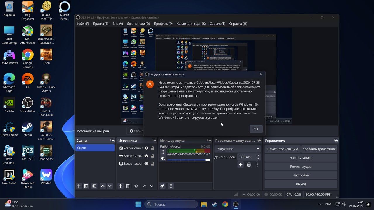Increase the Длительность value with the up arrow
The height and width of the screenshot is (210, 374).
click(x=258, y=155)
